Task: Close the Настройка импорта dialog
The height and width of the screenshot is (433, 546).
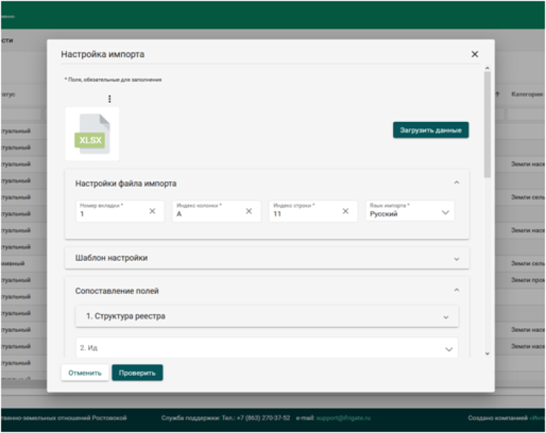Action: tap(475, 55)
